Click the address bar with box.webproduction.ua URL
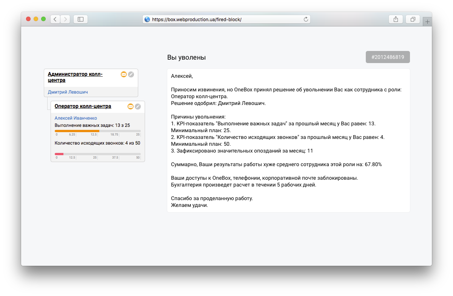The width and height of the screenshot is (453, 296). point(226,19)
